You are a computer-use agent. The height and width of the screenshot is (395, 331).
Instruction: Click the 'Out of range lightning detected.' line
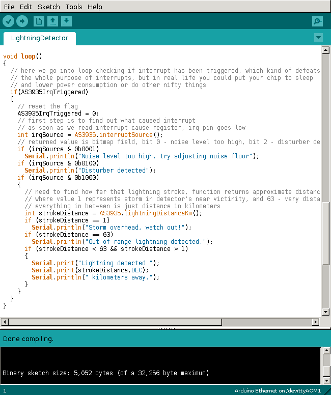122,242
